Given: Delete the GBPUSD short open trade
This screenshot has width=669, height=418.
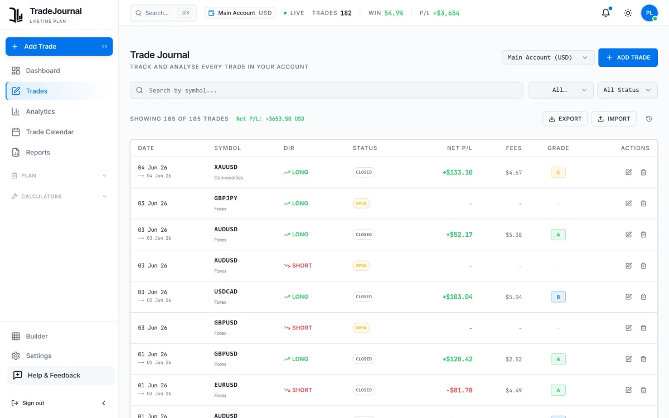Looking at the screenshot, I should 643,328.
